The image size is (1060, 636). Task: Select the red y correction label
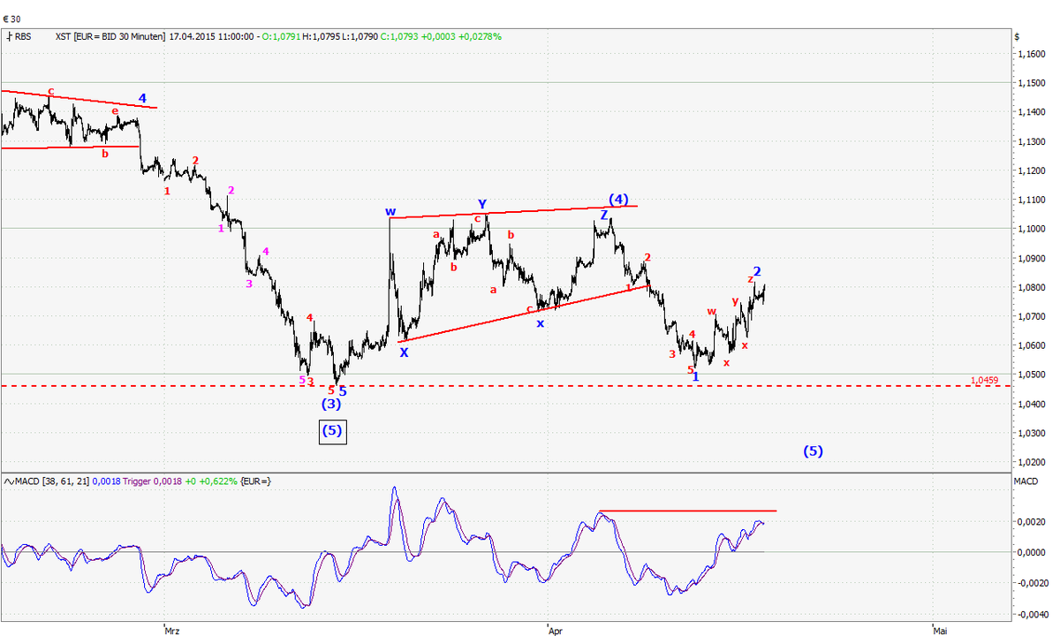click(x=735, y=301)
